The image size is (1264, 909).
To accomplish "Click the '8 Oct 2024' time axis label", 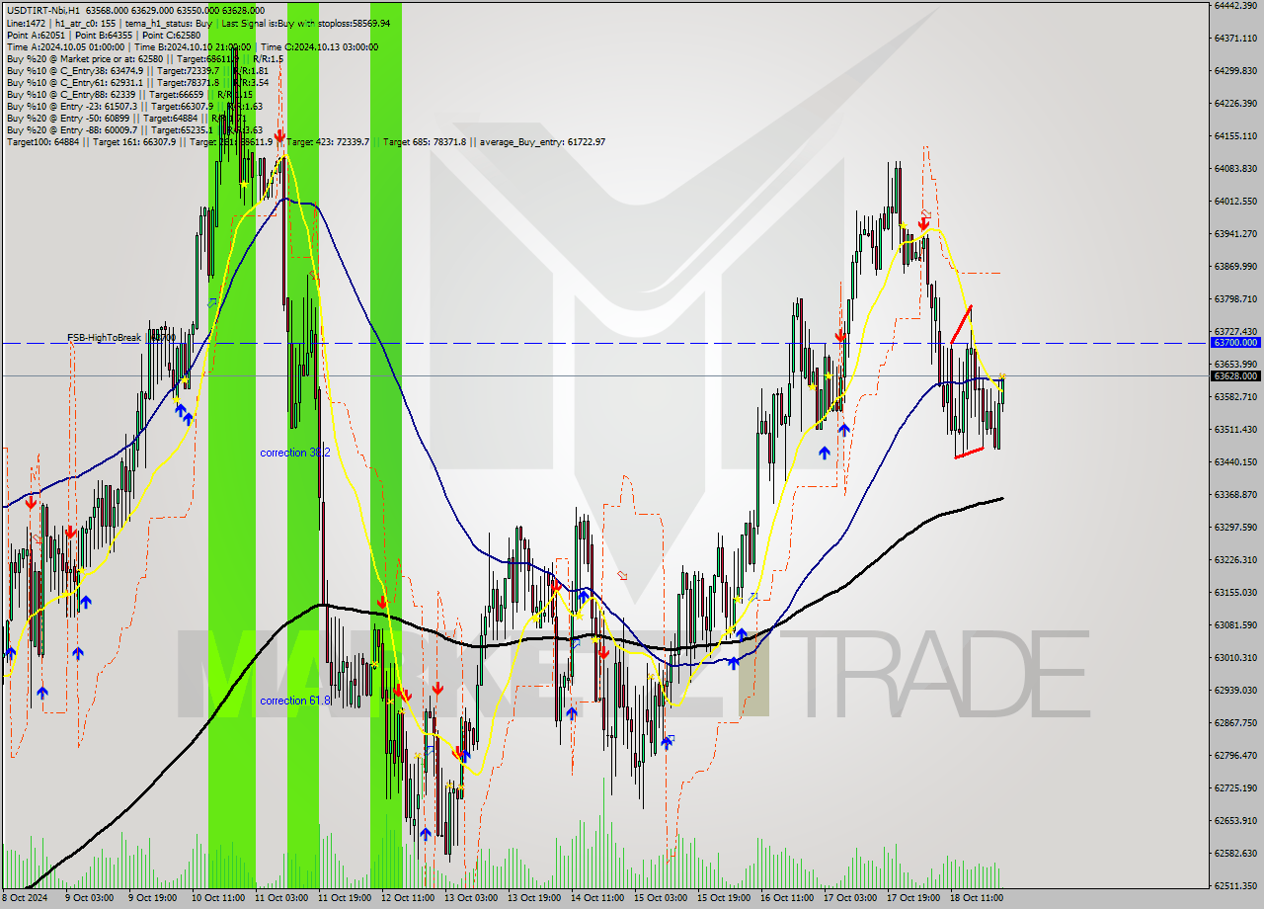I will 24,898.
